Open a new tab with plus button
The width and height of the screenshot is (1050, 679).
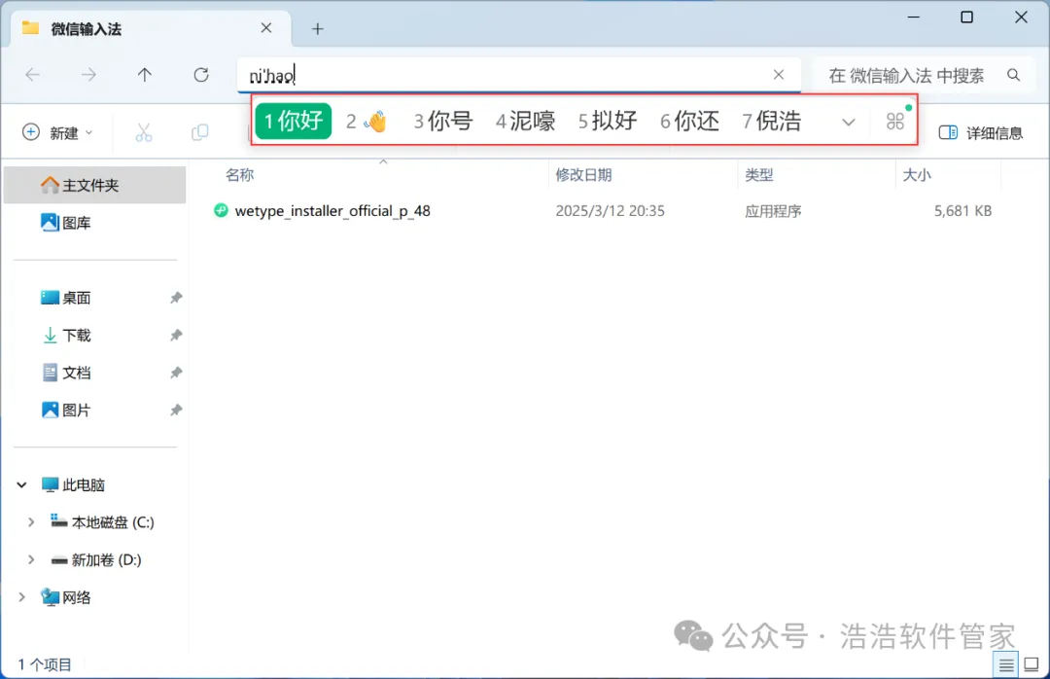pos(317,28)
